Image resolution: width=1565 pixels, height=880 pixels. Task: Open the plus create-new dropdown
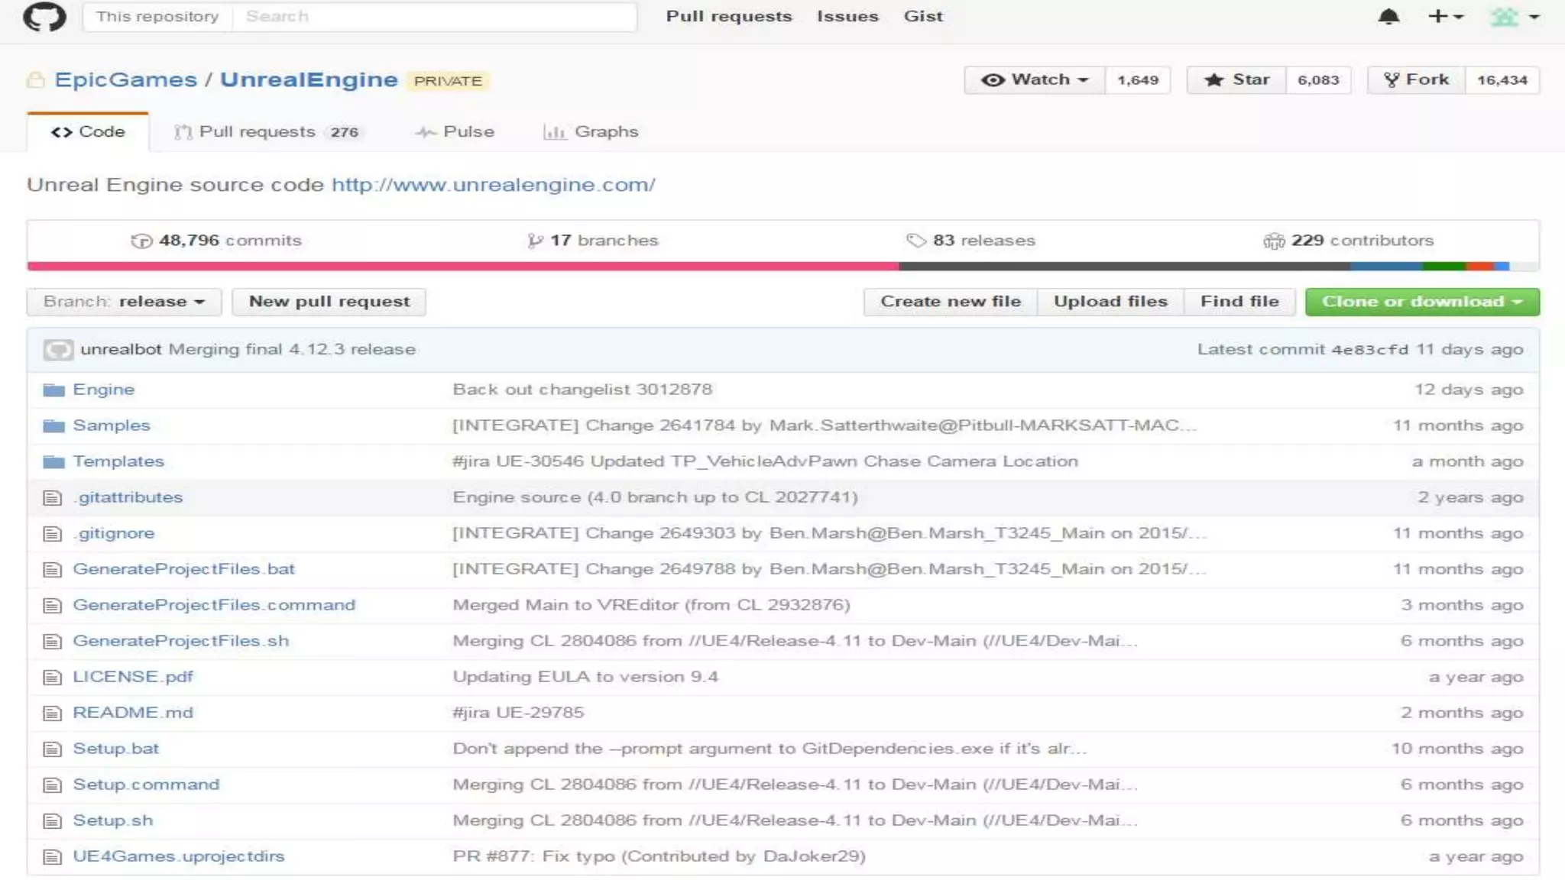1444,17
